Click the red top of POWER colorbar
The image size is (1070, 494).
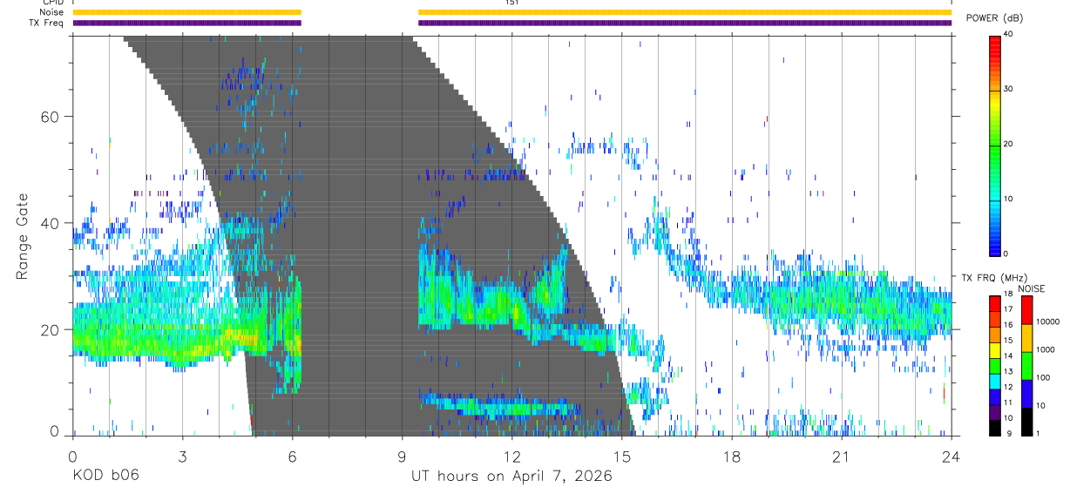tap(995, 44)
